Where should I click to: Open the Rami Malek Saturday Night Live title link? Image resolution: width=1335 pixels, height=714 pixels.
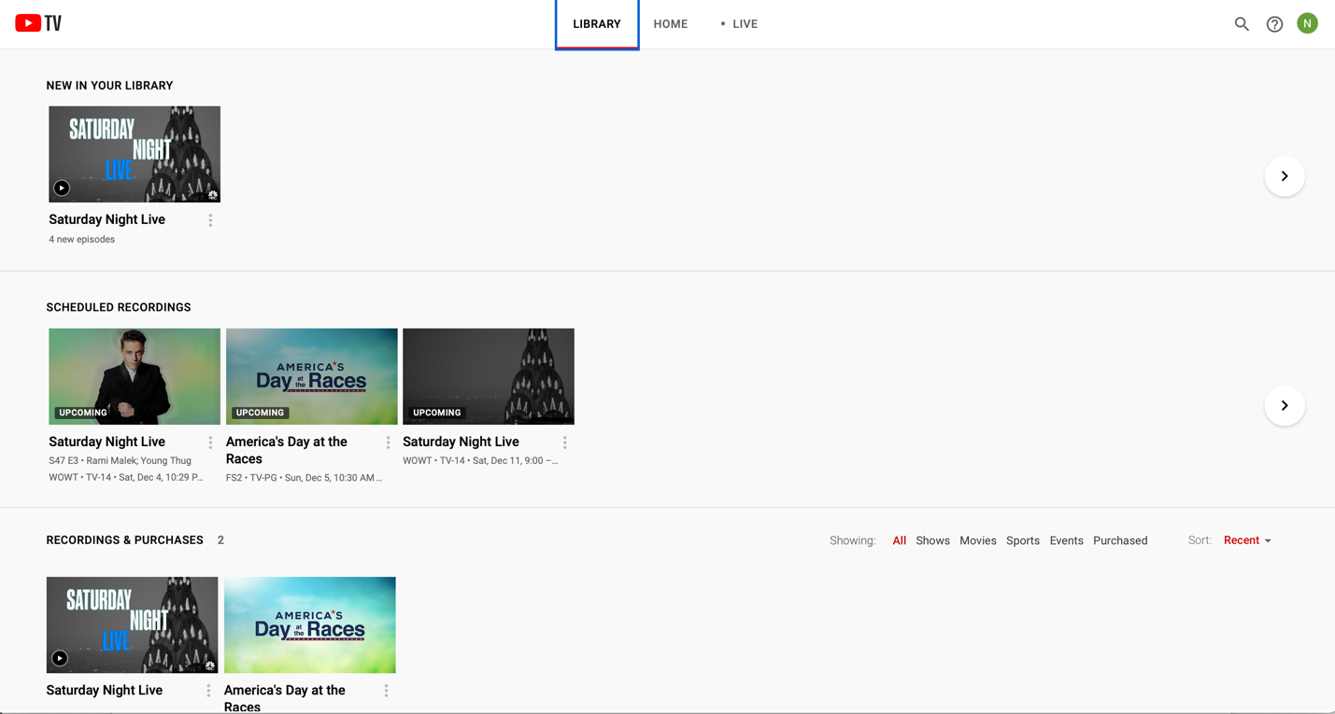point(107,441)
